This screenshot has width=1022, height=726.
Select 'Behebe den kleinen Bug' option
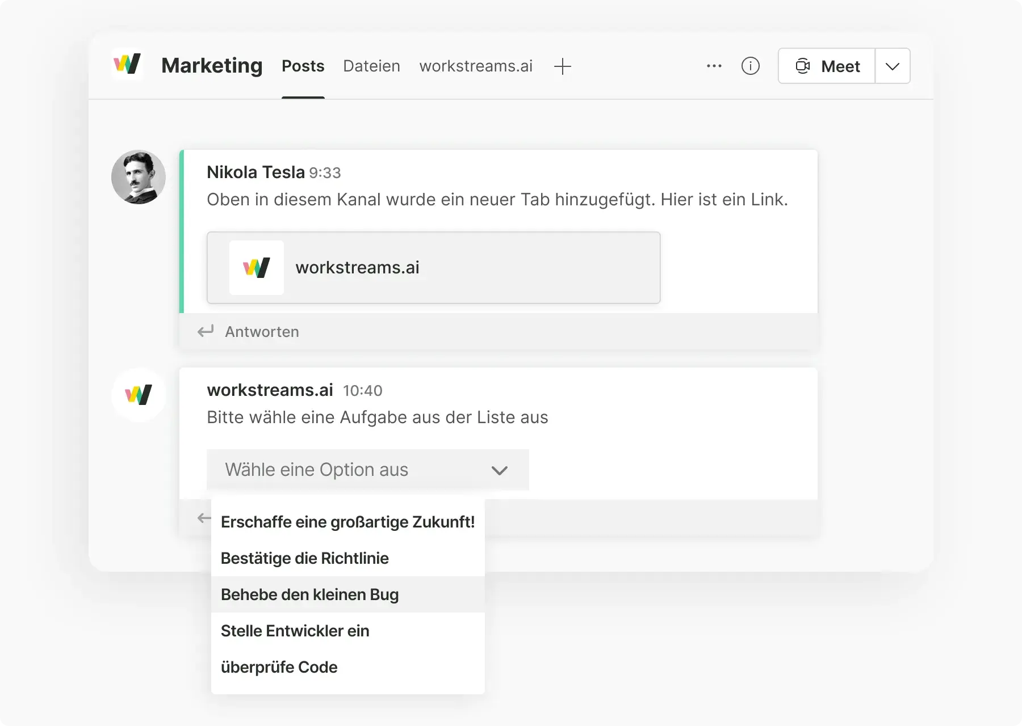[x=310, y=594]
